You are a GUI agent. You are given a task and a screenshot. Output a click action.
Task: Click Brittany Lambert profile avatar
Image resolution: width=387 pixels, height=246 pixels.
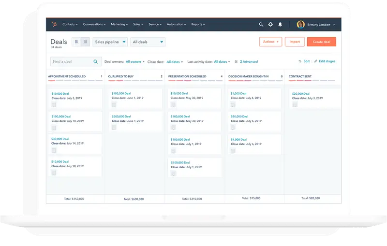(300, 24)
